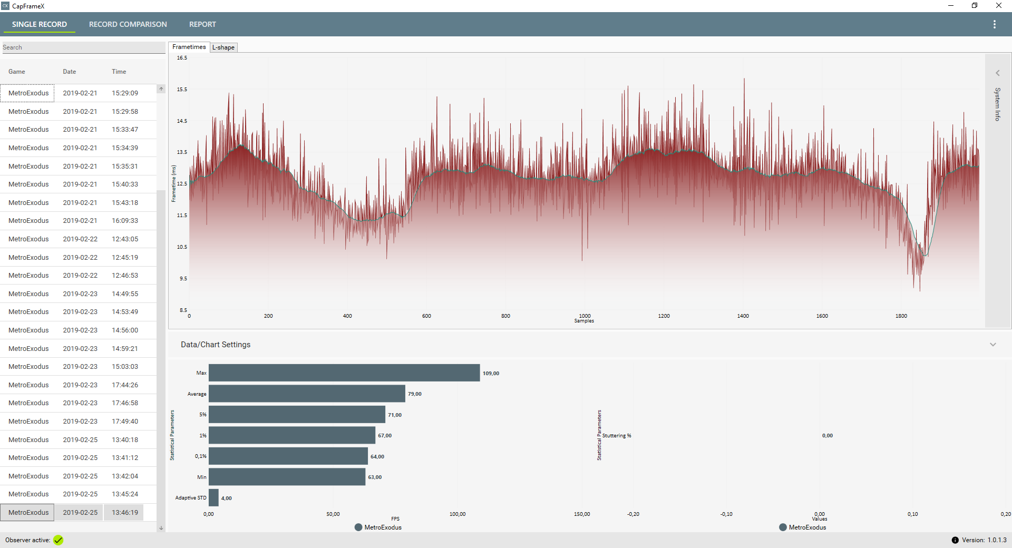1012x548 pixels.
Task: Select record from 15:33:47
Action: tap(79, 130)
